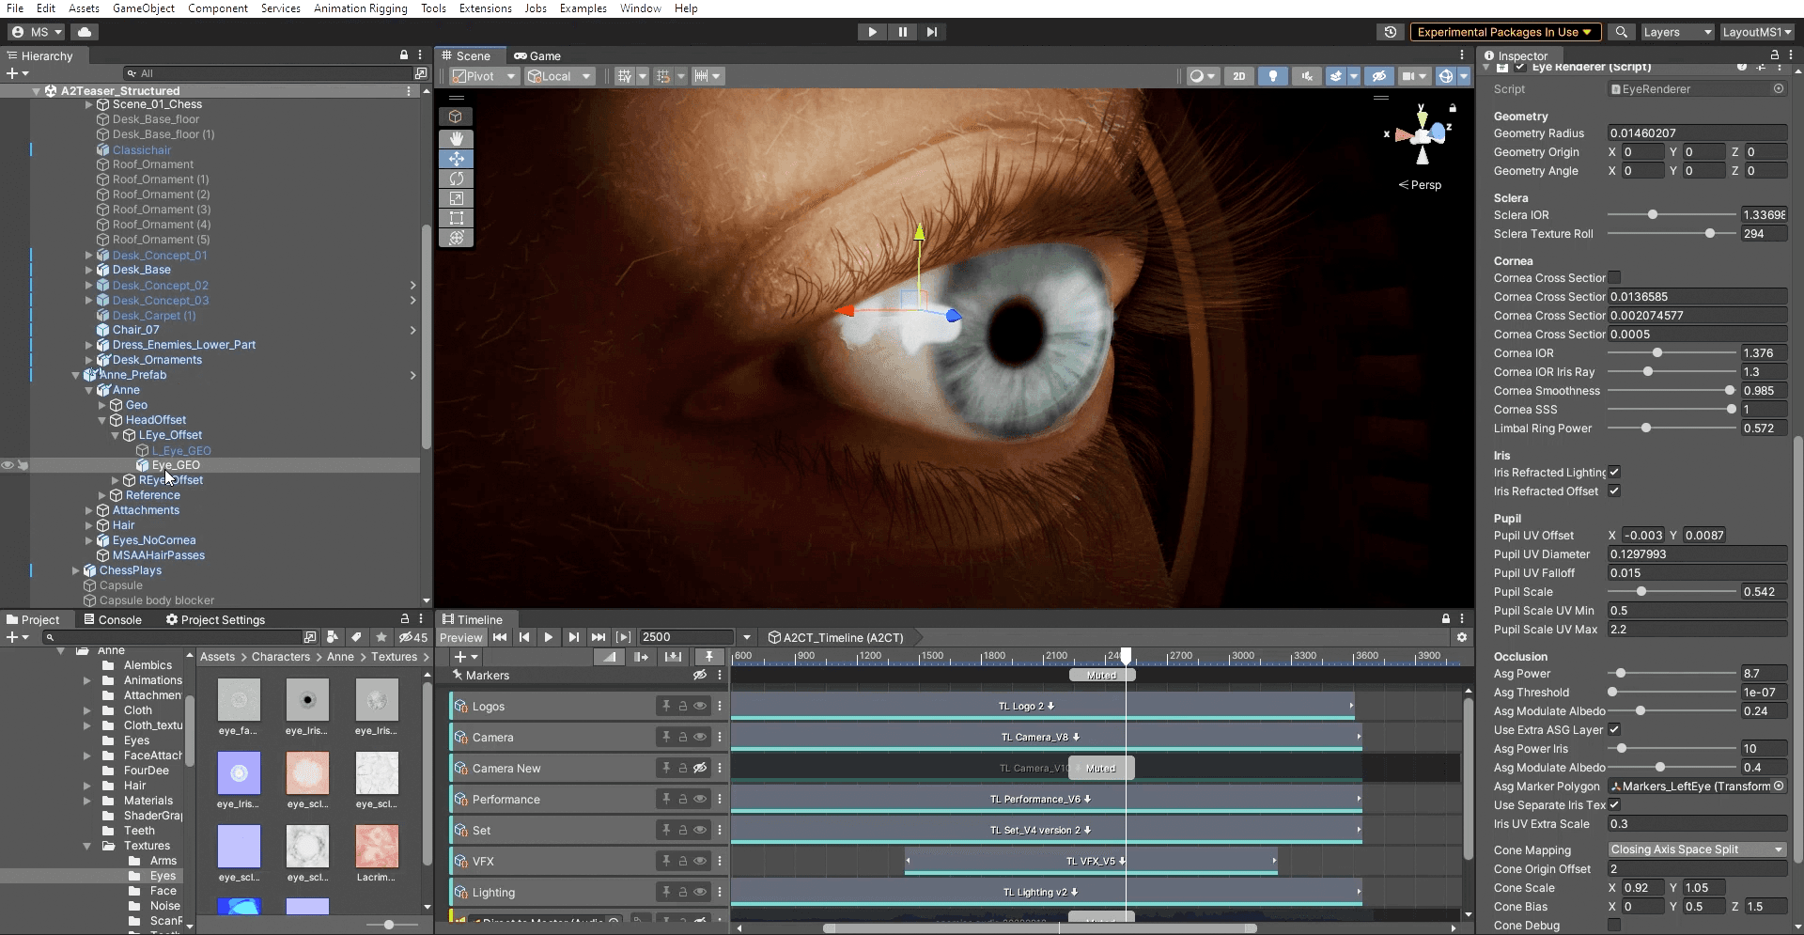Enable the Preview button in Timeline
The width and height of the screenshot is (1804, 935).
[461, 637]
